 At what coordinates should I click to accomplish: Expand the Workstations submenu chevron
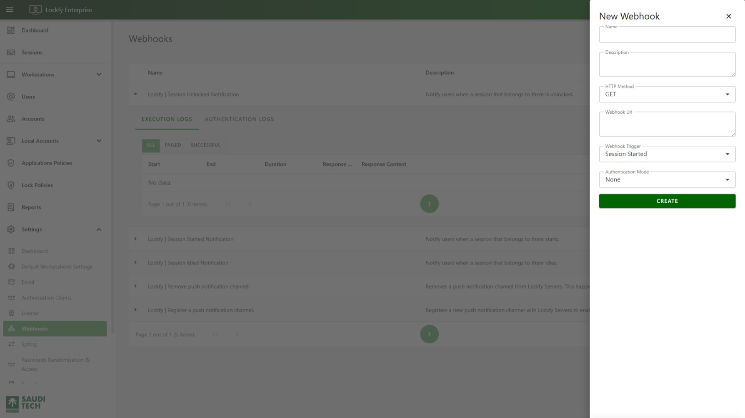coord(99,75)
